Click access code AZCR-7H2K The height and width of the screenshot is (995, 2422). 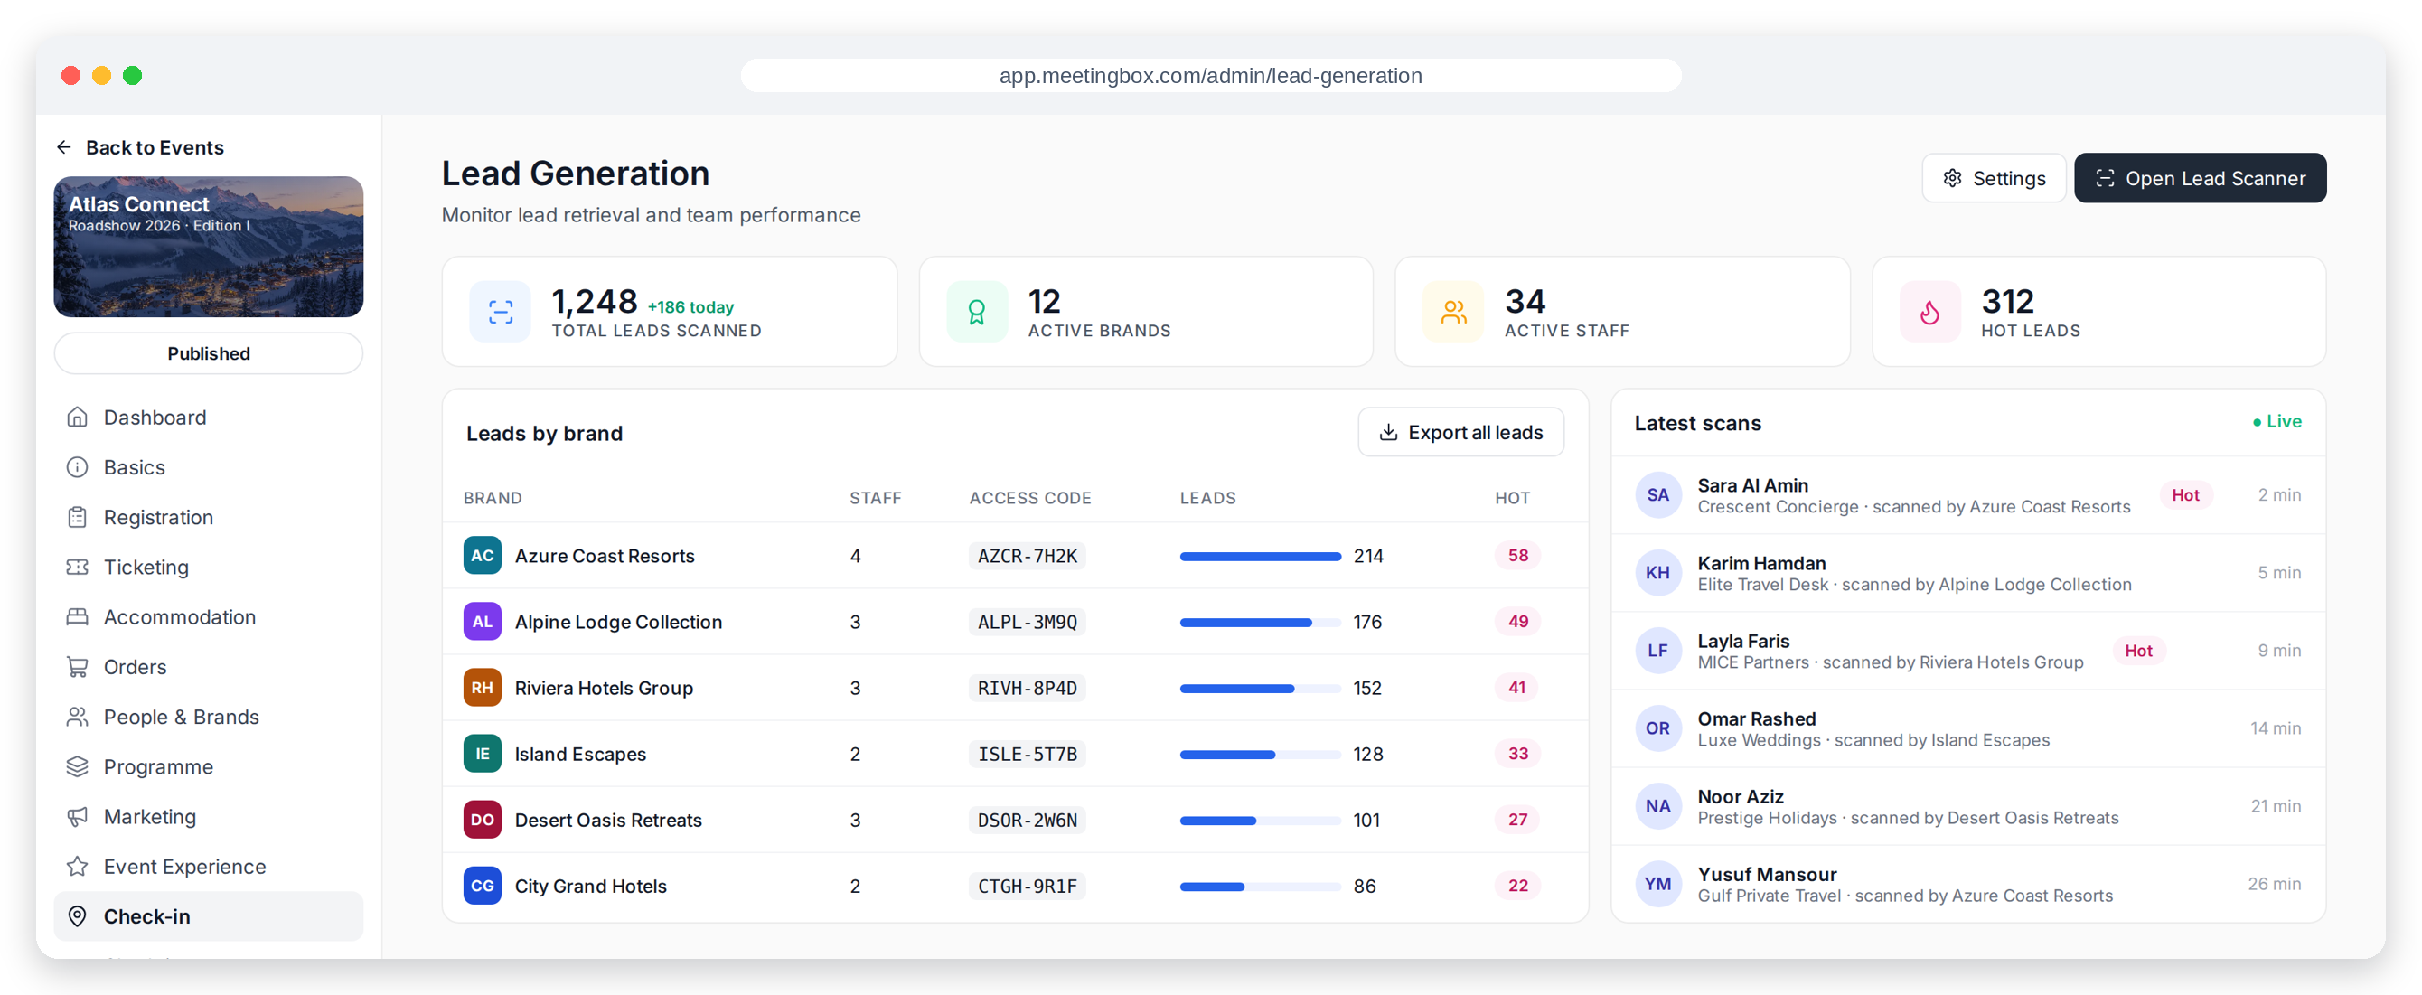coord(1027,556)
